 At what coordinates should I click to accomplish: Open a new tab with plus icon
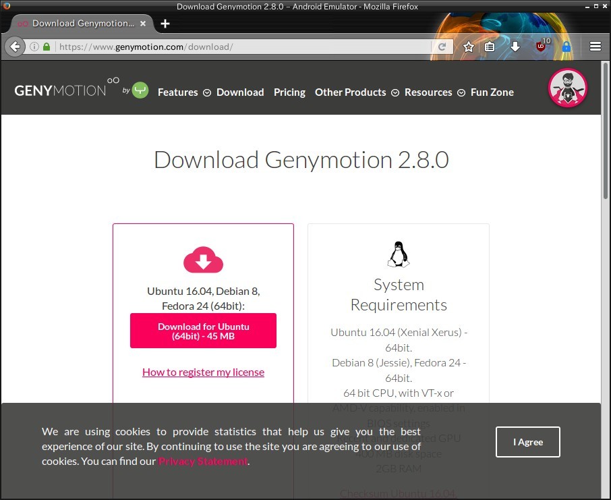[x=165, y=24]
